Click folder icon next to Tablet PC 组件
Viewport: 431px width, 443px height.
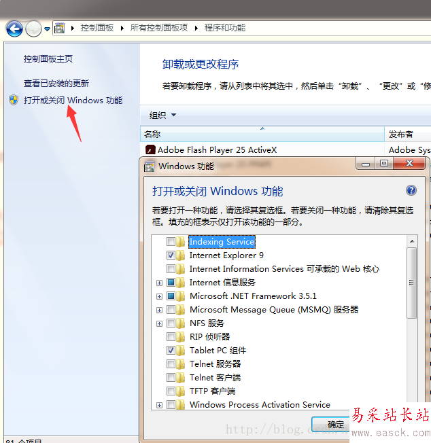click(x=180, y=351)
